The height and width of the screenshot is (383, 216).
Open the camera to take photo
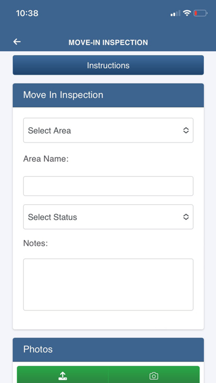154,376
